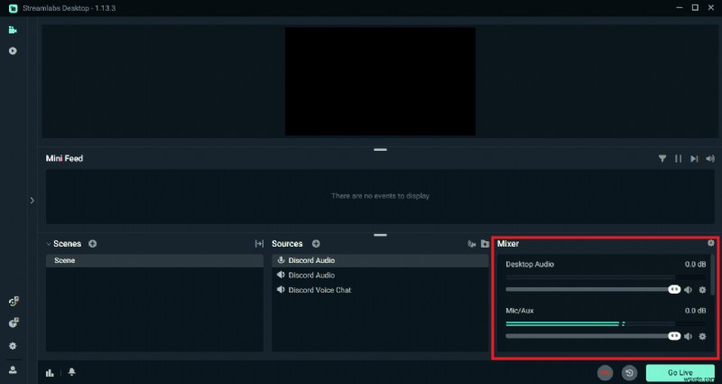Expand the left sidebar arrow
The width and height of the screenshot is (722, 384).
click(32, 200)
